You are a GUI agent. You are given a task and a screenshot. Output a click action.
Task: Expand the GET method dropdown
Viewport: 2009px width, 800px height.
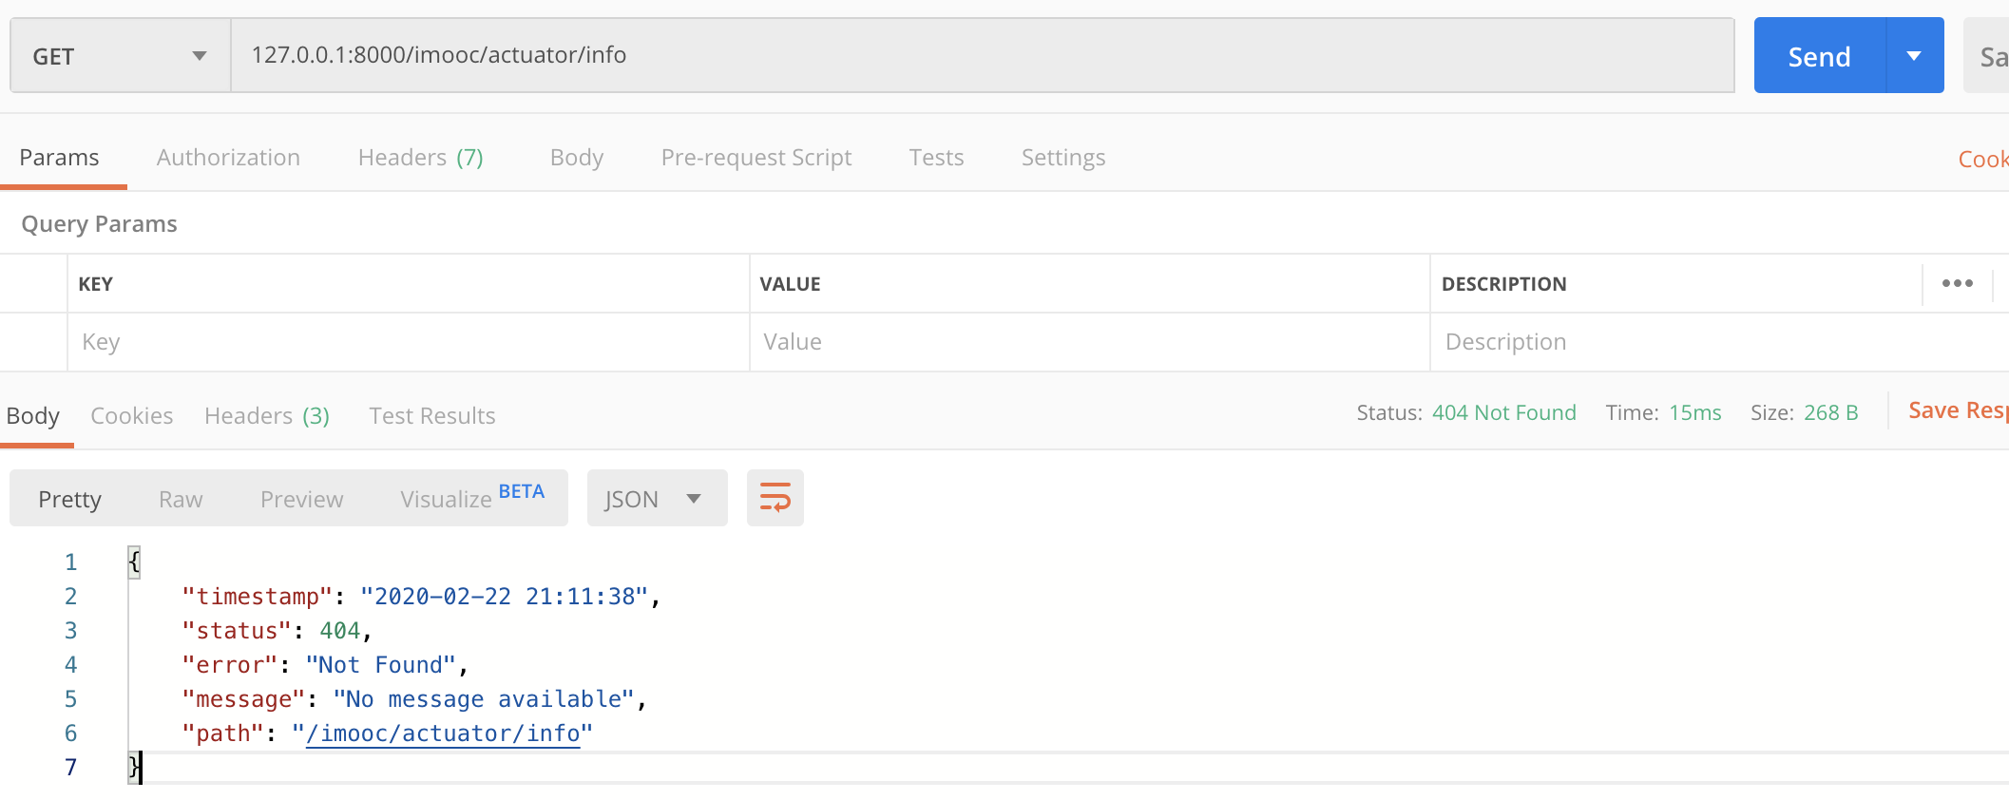[120, 56]
